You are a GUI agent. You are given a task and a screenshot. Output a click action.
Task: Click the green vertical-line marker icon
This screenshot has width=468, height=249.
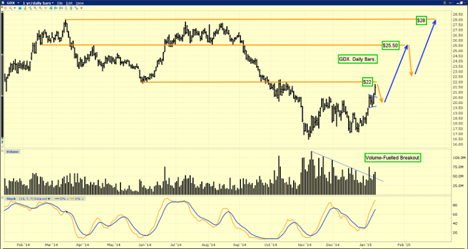click(71, 8)
